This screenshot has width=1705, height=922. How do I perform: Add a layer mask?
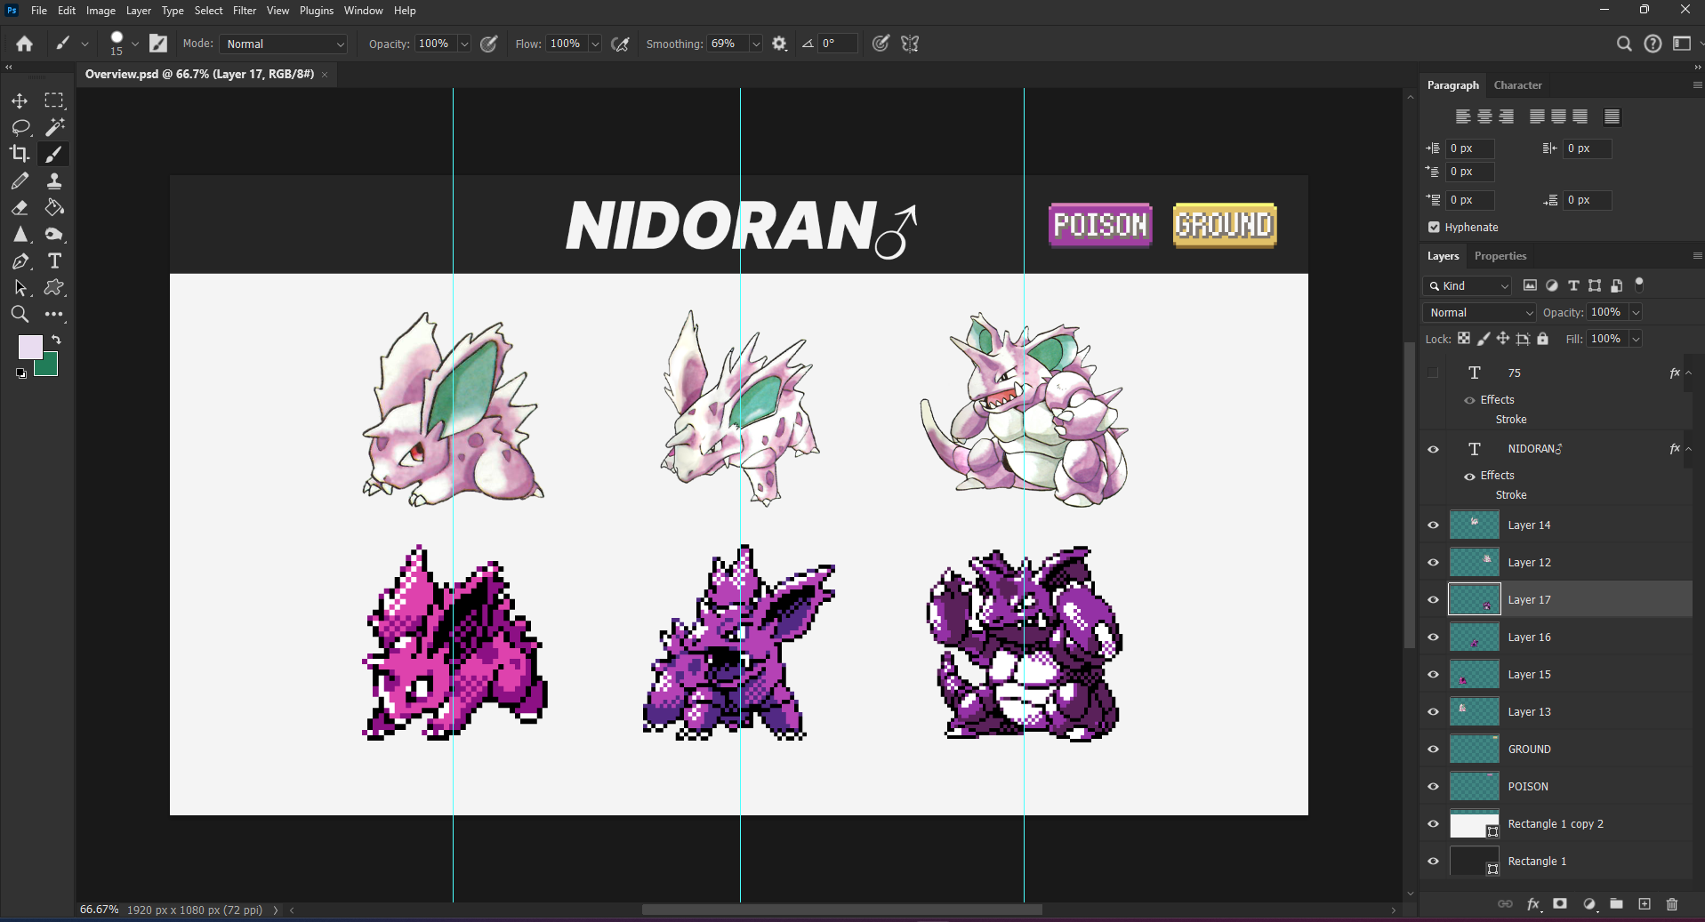1560,904
